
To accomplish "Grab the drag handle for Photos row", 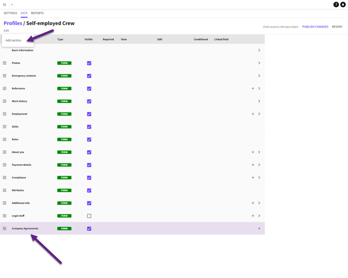I will click(5, 63).
